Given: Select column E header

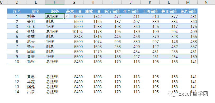Looking at the screenshot, I should click(36, 2).
